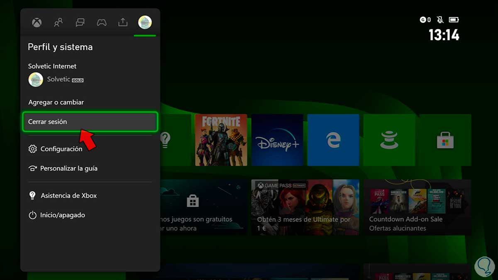This screenshot has height=280, width=498.
Task: Click the Perfil y sistema heading
Action: pyautogui.click(x=60, y=47)
